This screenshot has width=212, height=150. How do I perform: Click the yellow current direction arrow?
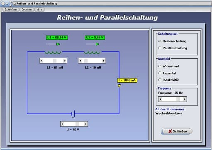pyautogui.click(x=119, y=86)
